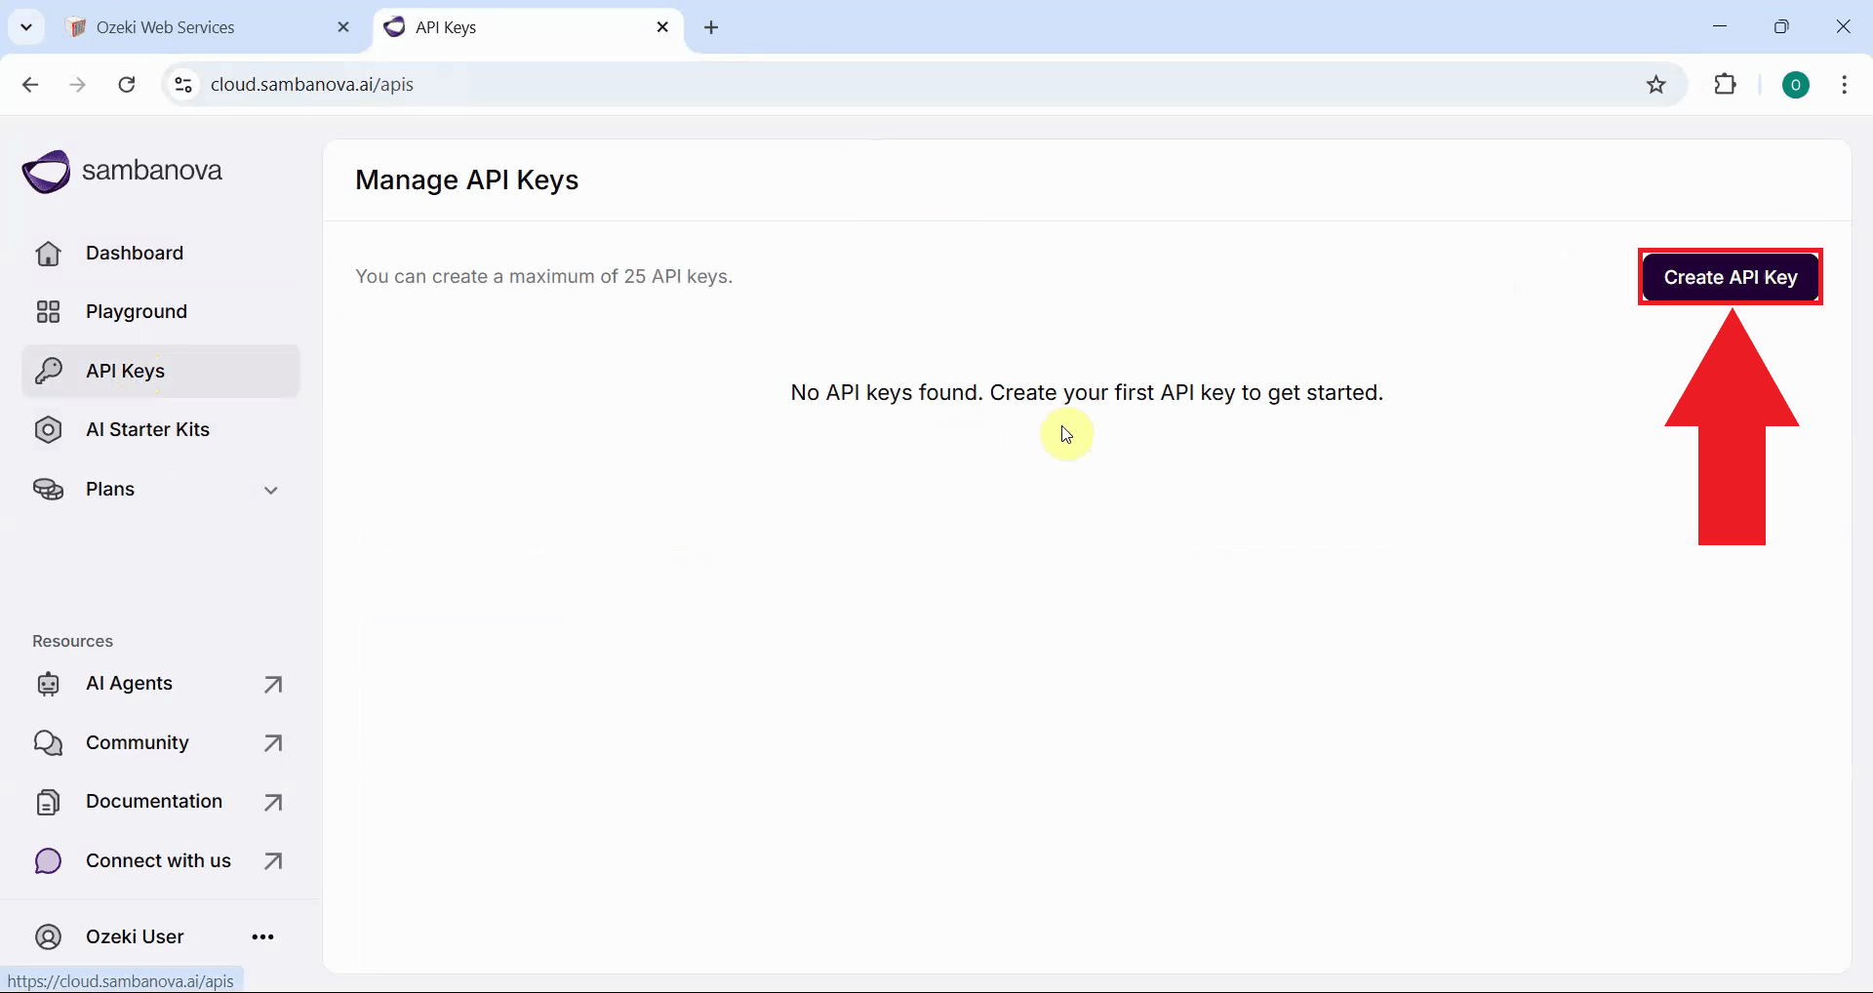Screen dimensions: 1873x993
Task: Reload the current page
Action: tap(127, 85)
